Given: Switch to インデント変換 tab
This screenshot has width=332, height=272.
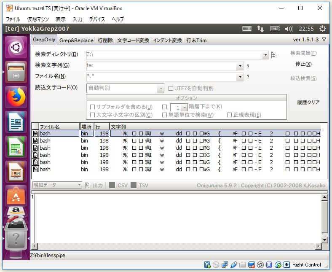Looking at the screenshot, I should 168,40.
